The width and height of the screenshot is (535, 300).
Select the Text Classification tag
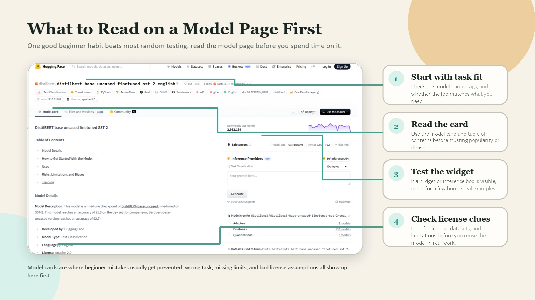pos(51,92)
